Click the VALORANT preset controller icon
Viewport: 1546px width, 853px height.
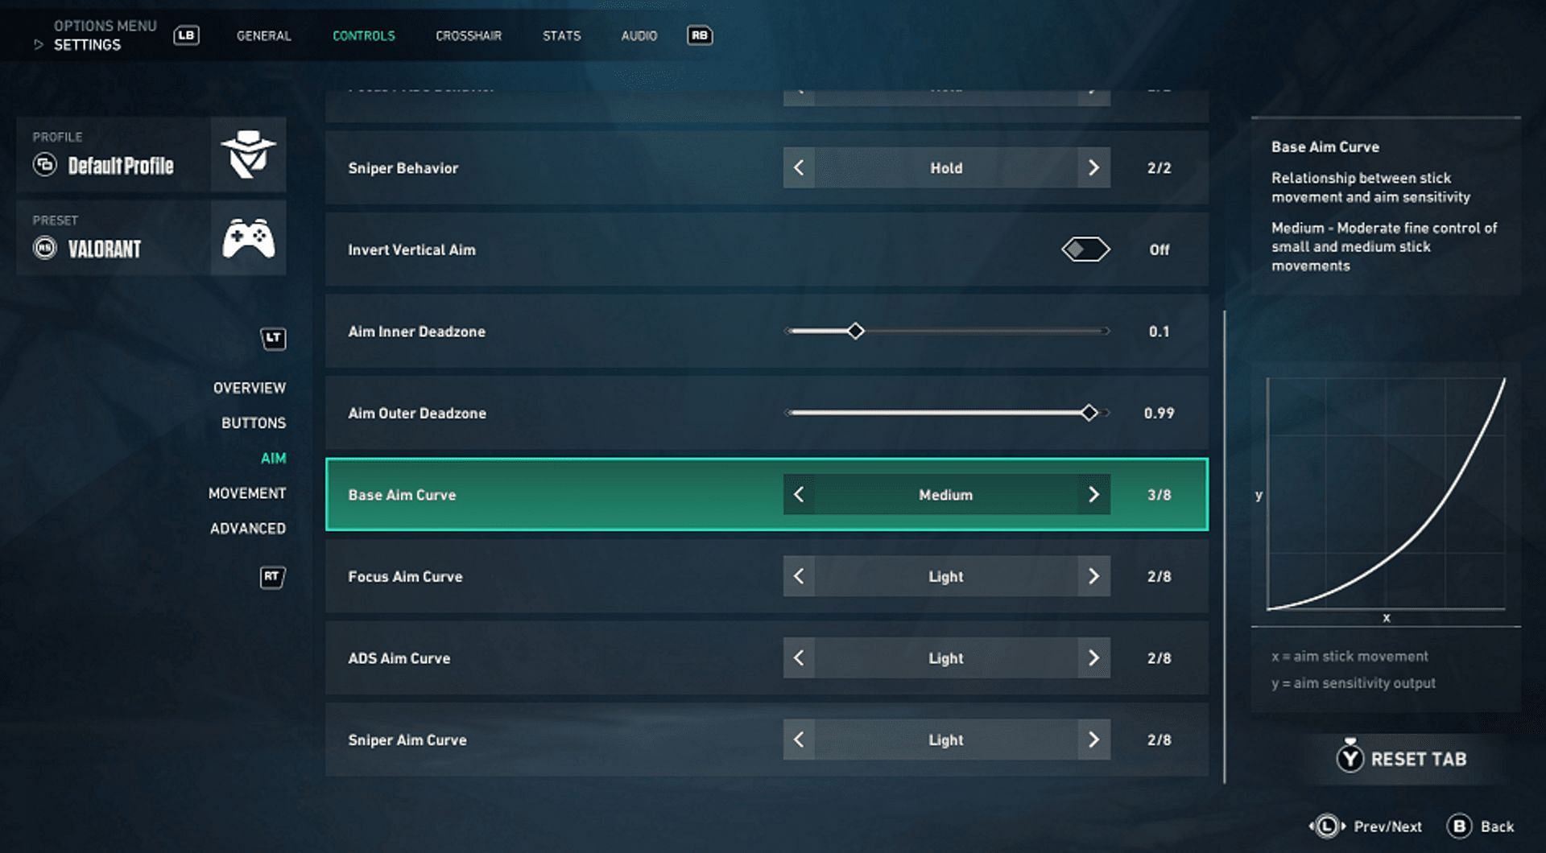point(248,238)
